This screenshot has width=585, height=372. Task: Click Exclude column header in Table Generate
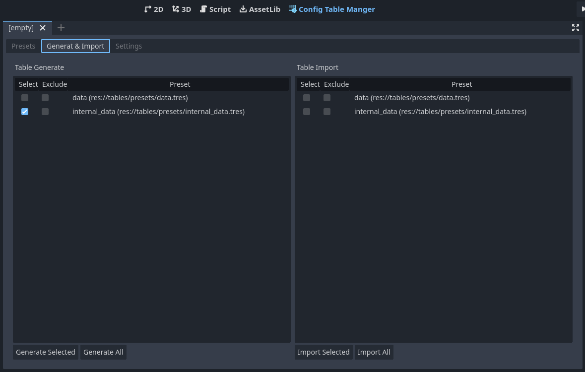click(x=55, y=84)
